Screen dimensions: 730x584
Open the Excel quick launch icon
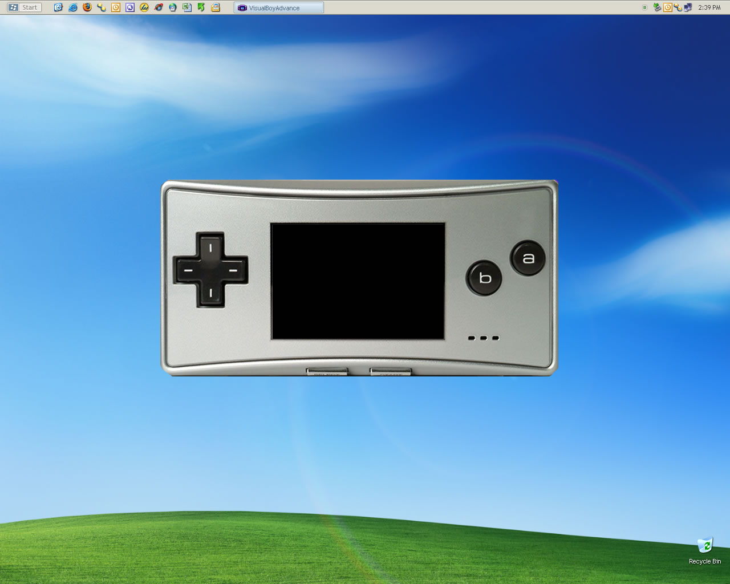(187, 7)
